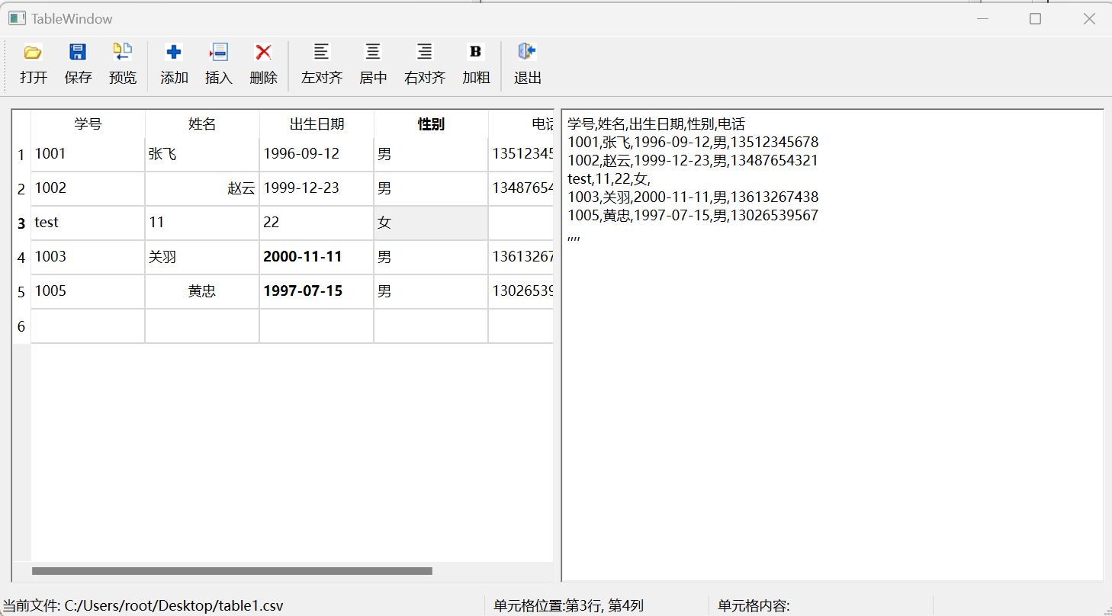
Task: Toggle bold with 加粗 button
Action: 476,53
